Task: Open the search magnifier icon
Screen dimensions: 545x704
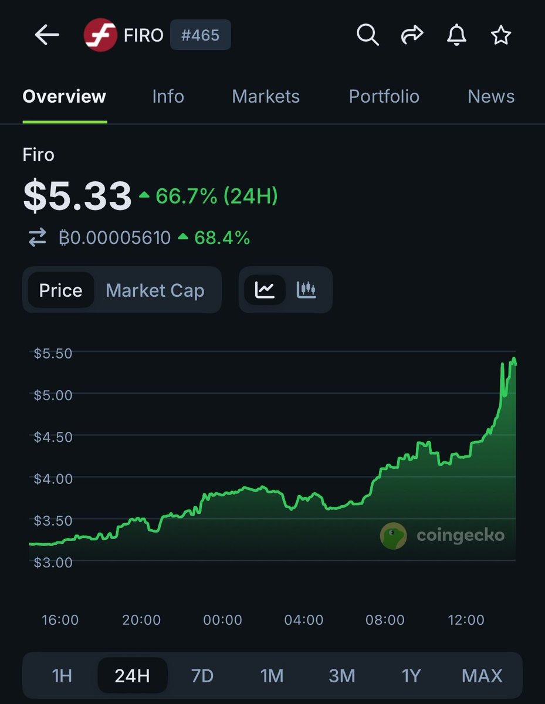Action: click(x=367, y=36)
